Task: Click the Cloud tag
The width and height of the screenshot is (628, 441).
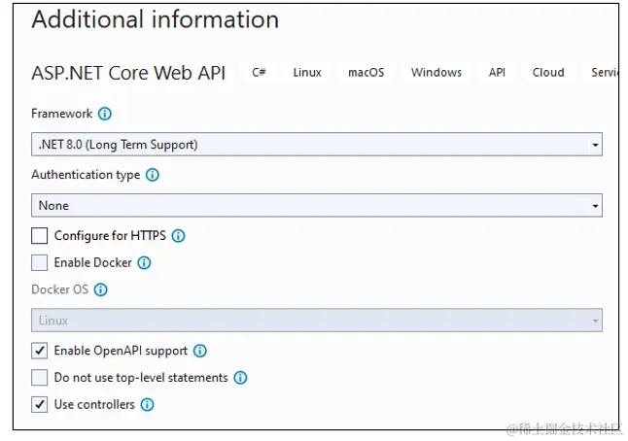Action: click(x=548, y=73)
